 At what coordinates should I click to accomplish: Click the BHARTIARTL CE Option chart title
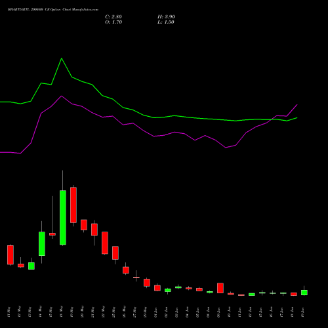[53, 10]
